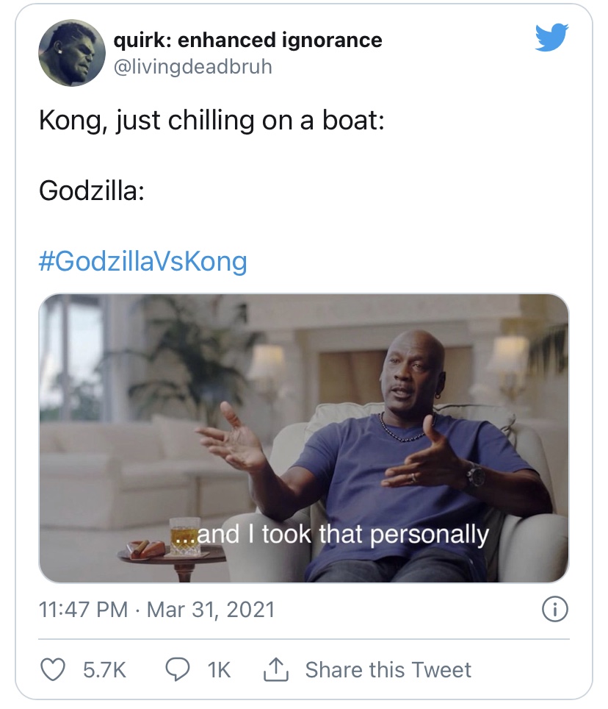
Task: Click the Share this Tweet label
Action: coord(388,669)
